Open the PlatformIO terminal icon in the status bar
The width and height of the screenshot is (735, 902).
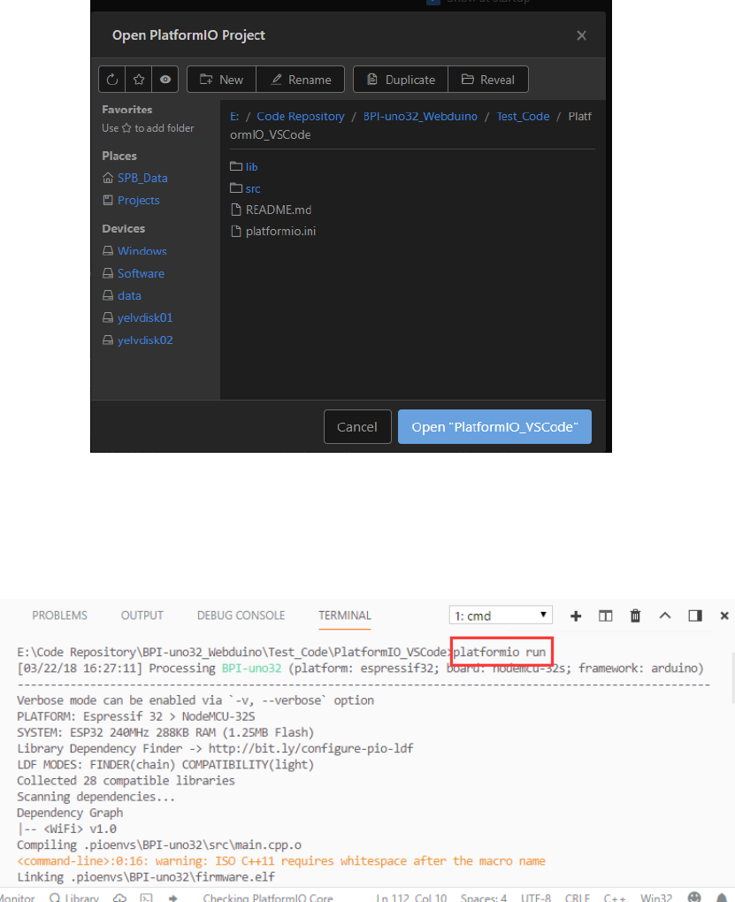(x=147, y=898)
